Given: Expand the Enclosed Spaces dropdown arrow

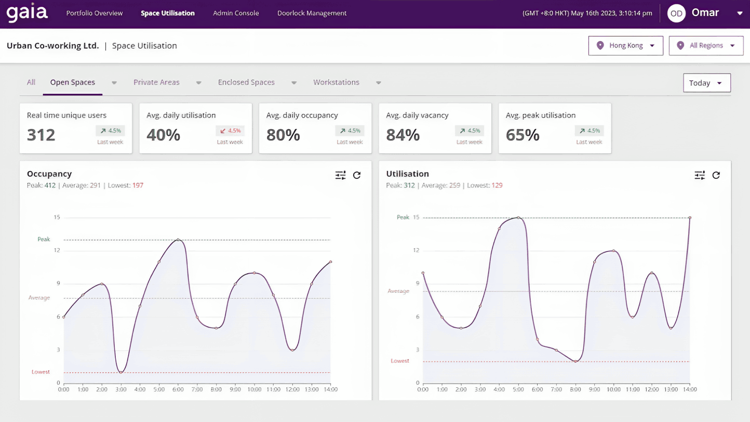Looking at the screenshot, I should click(294, 82).
